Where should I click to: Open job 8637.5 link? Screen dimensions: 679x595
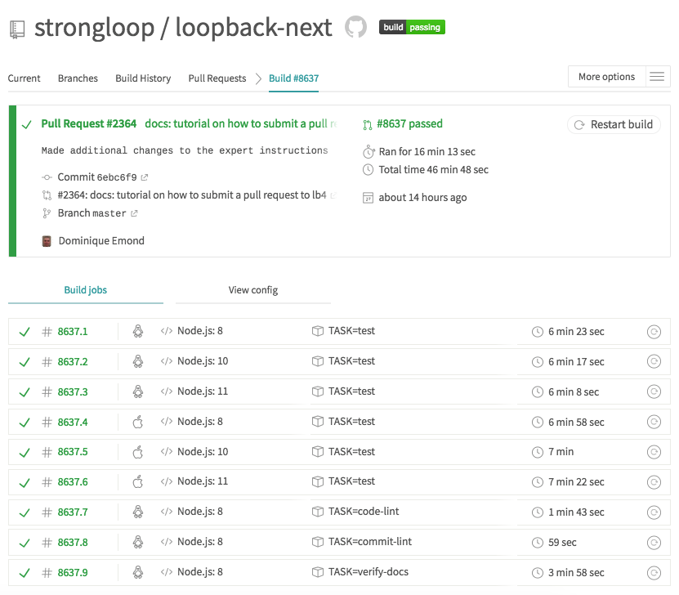(73, 452)
